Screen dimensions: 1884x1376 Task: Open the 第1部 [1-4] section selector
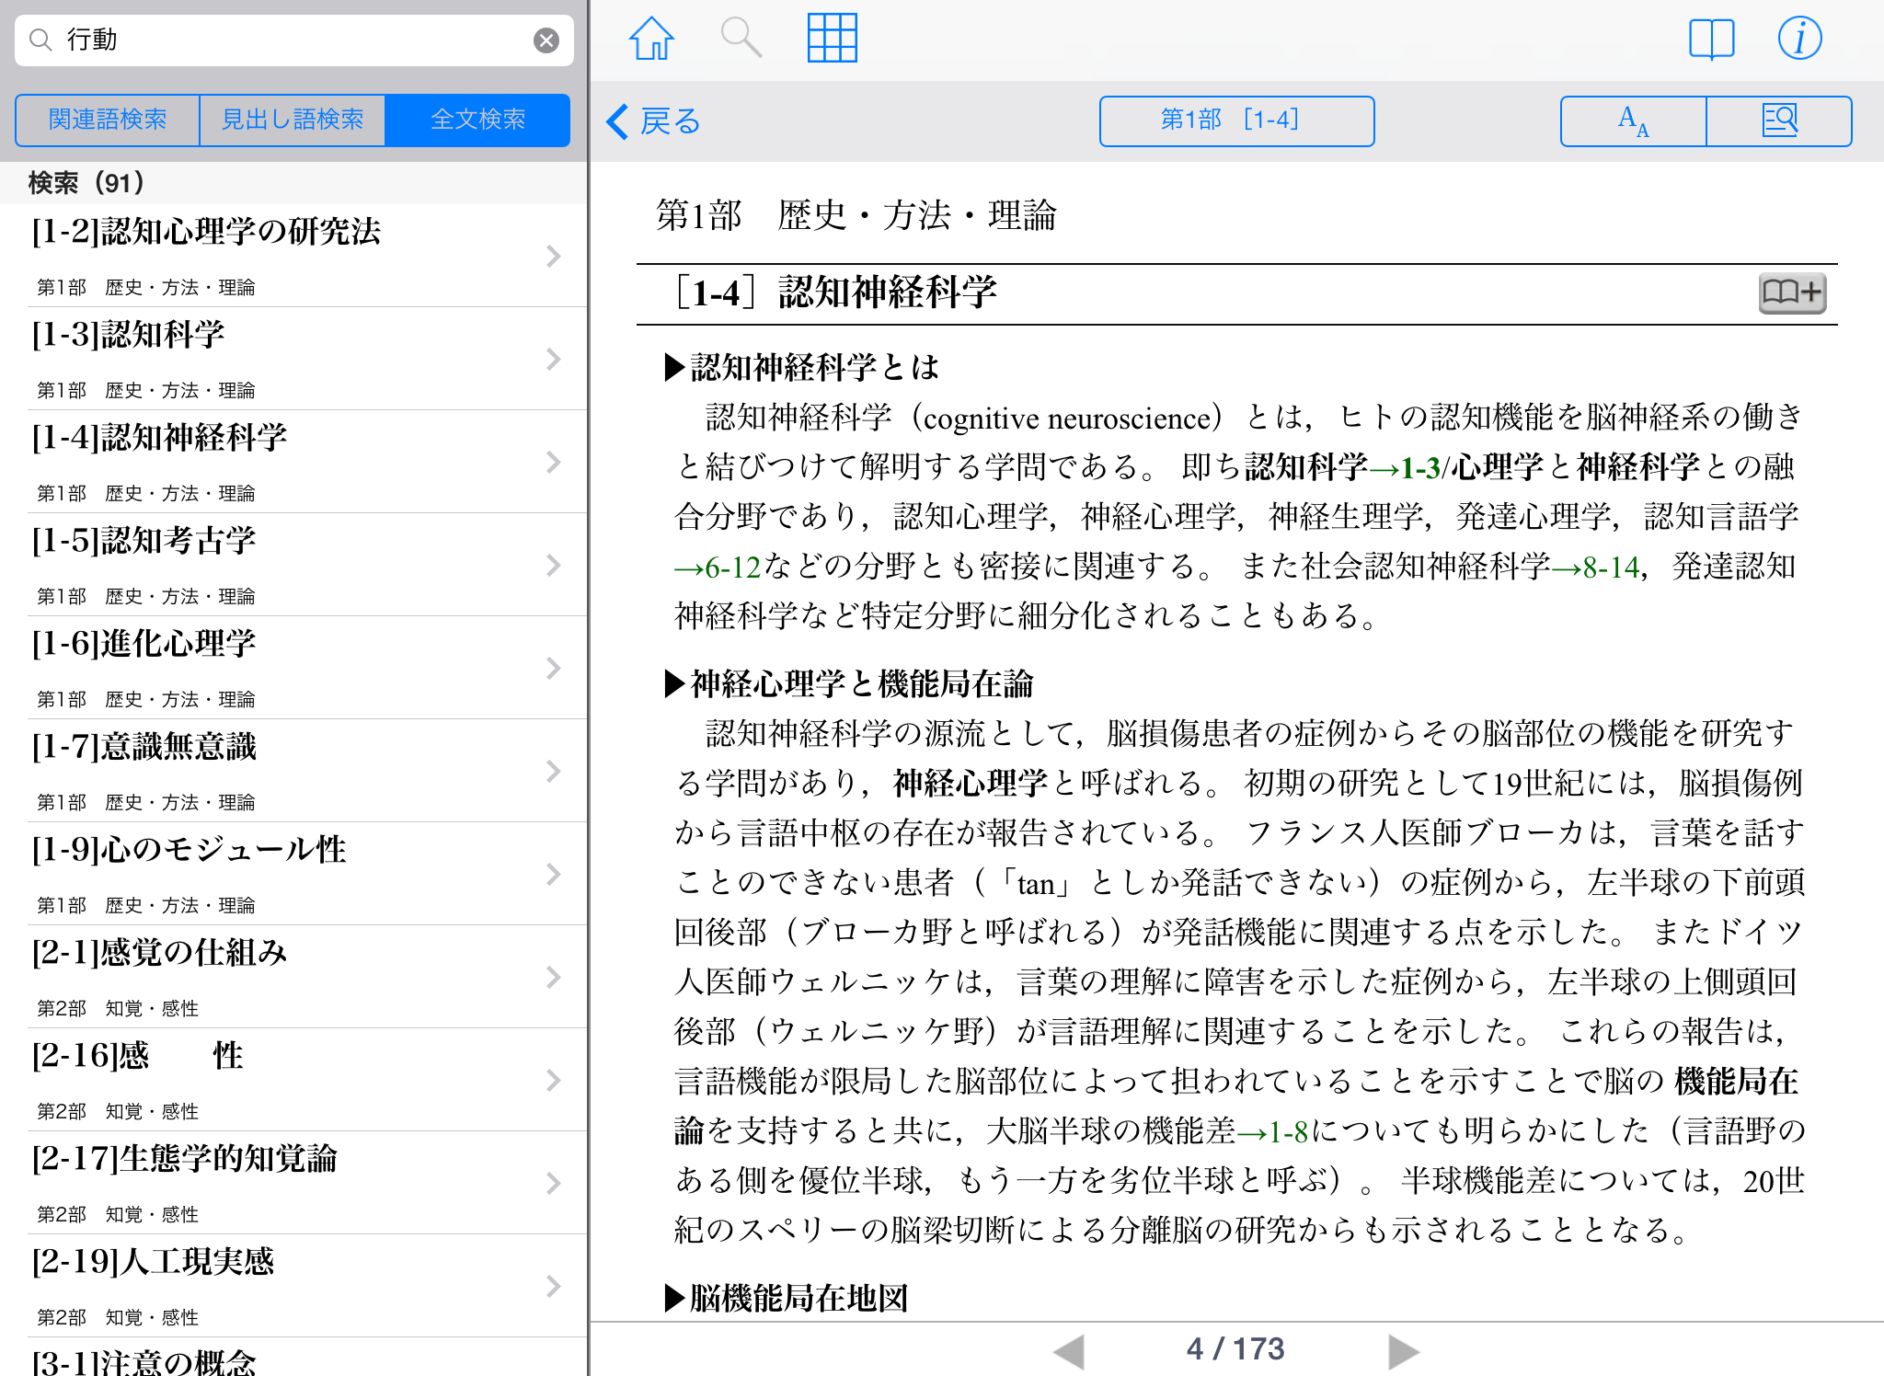(1236, 120)
